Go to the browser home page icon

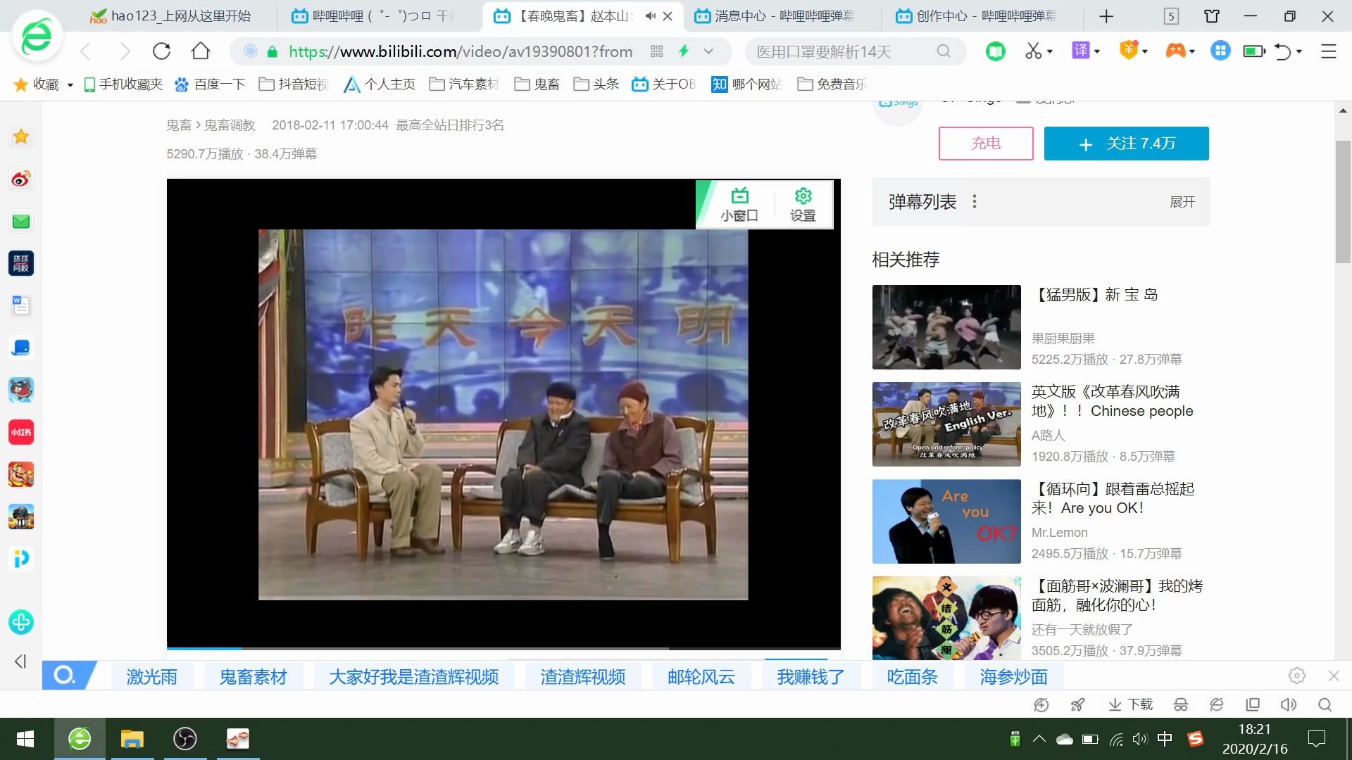(x=201, y=51)
